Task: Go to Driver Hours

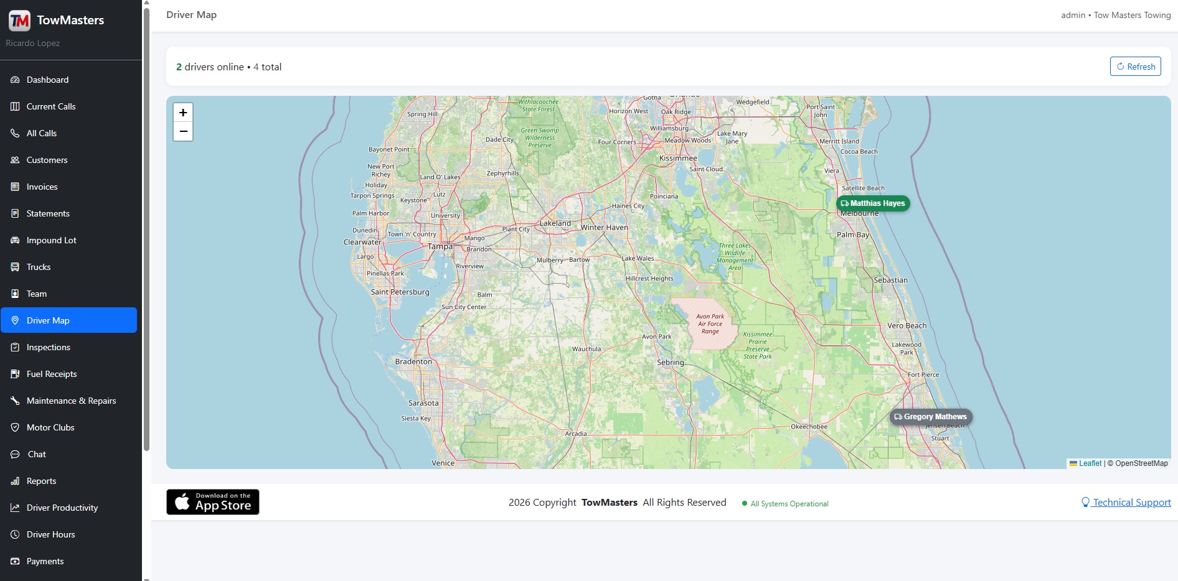Action: (x=68, y=534)
